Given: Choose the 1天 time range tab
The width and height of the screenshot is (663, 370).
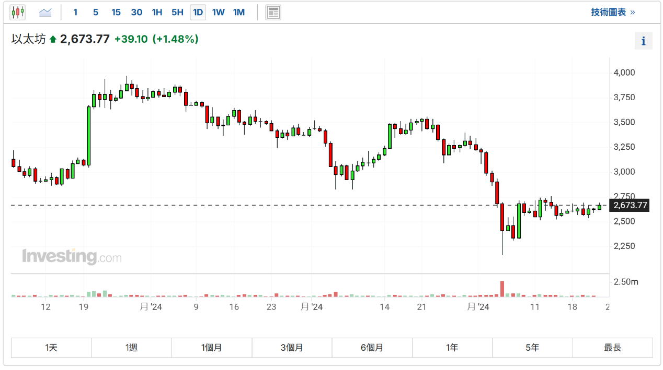Looking at the screenshot, I should click(x=51, y=348).
